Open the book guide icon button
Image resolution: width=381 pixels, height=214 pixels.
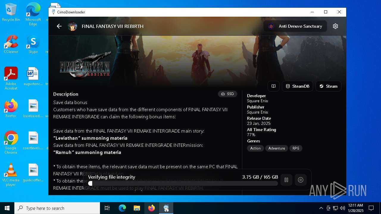pos(274,86)
